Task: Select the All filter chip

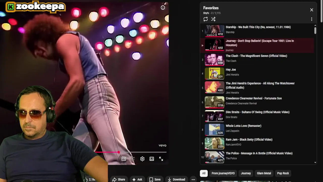Action: click(x=204, y=173)
